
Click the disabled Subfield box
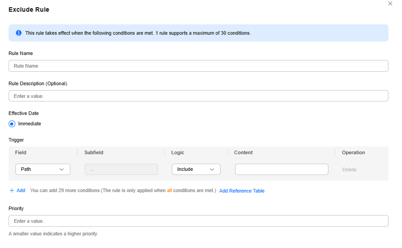pos(121,170)
